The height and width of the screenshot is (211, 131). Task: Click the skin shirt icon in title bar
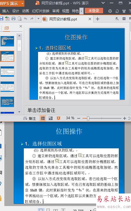click(x=124, y=11)
